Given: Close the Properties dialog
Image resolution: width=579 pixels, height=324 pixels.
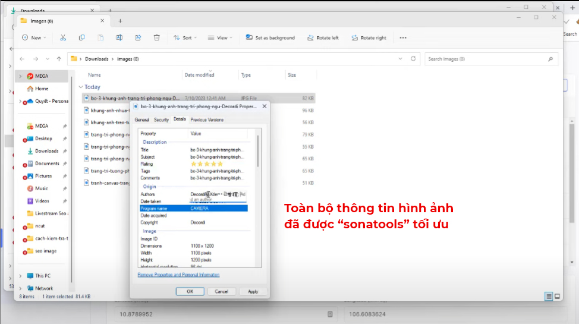Looking at the screenshot, I should tap(265, 106).
